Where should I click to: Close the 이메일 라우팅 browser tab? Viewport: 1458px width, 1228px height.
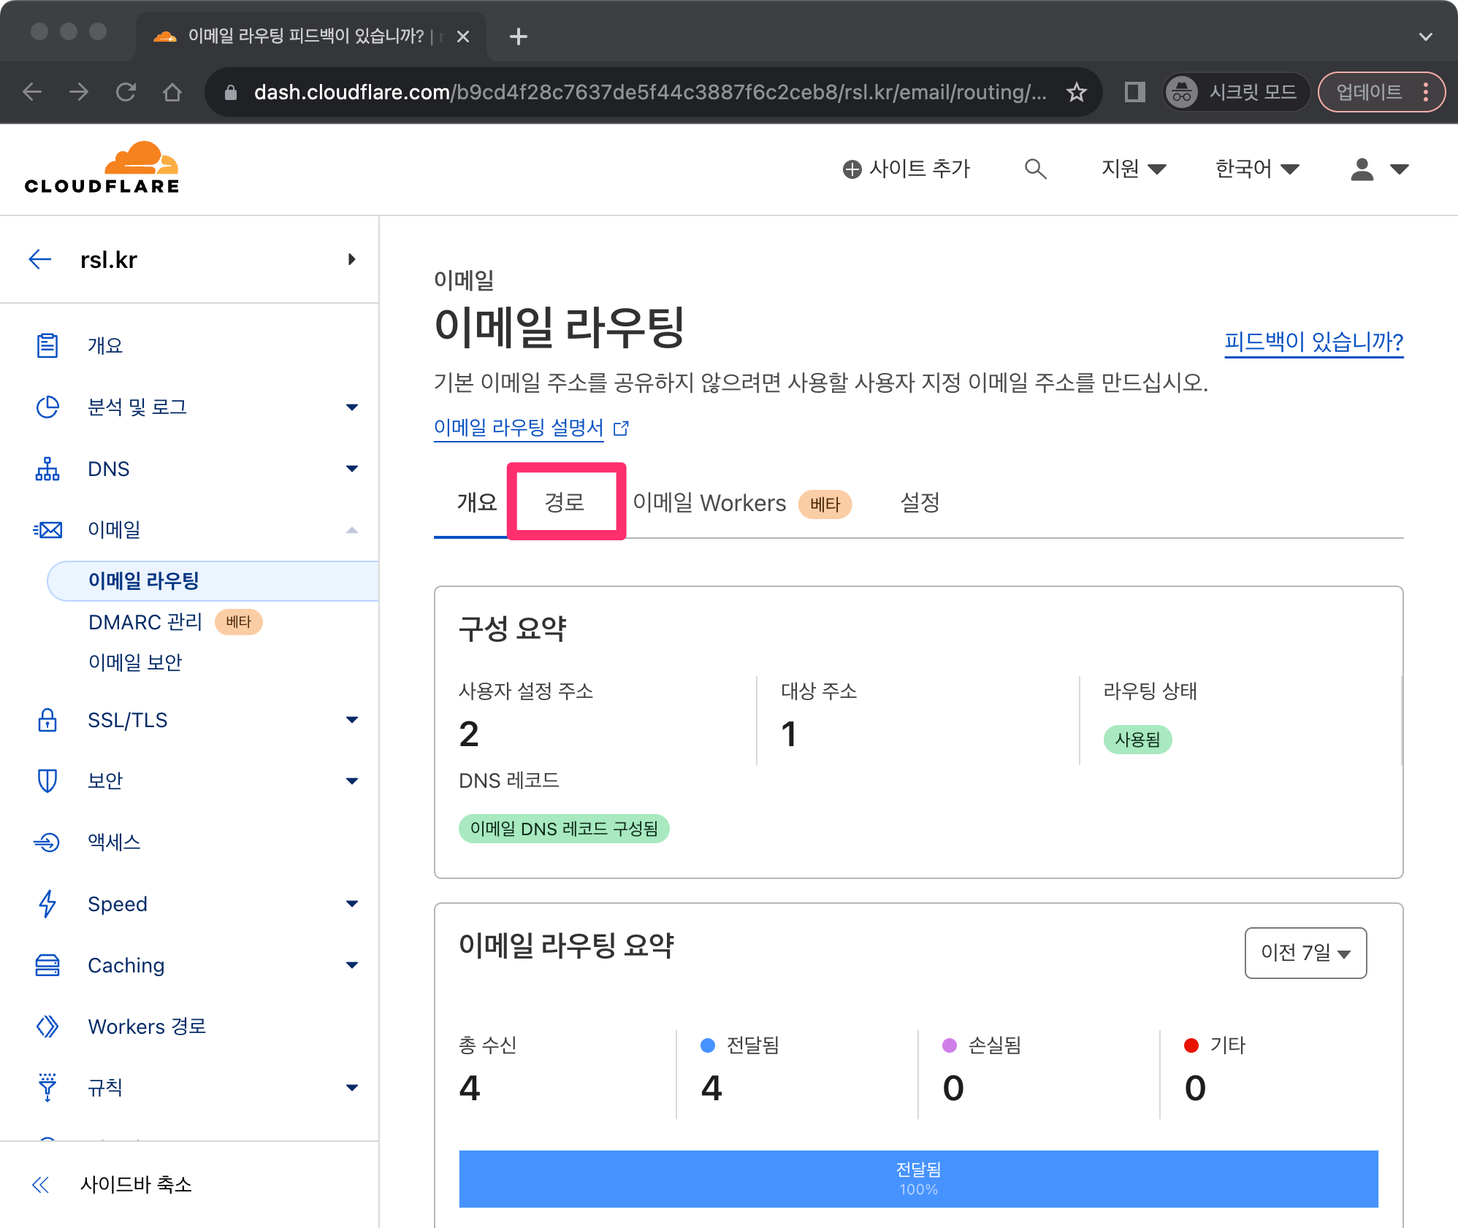(x=462, y=36)
